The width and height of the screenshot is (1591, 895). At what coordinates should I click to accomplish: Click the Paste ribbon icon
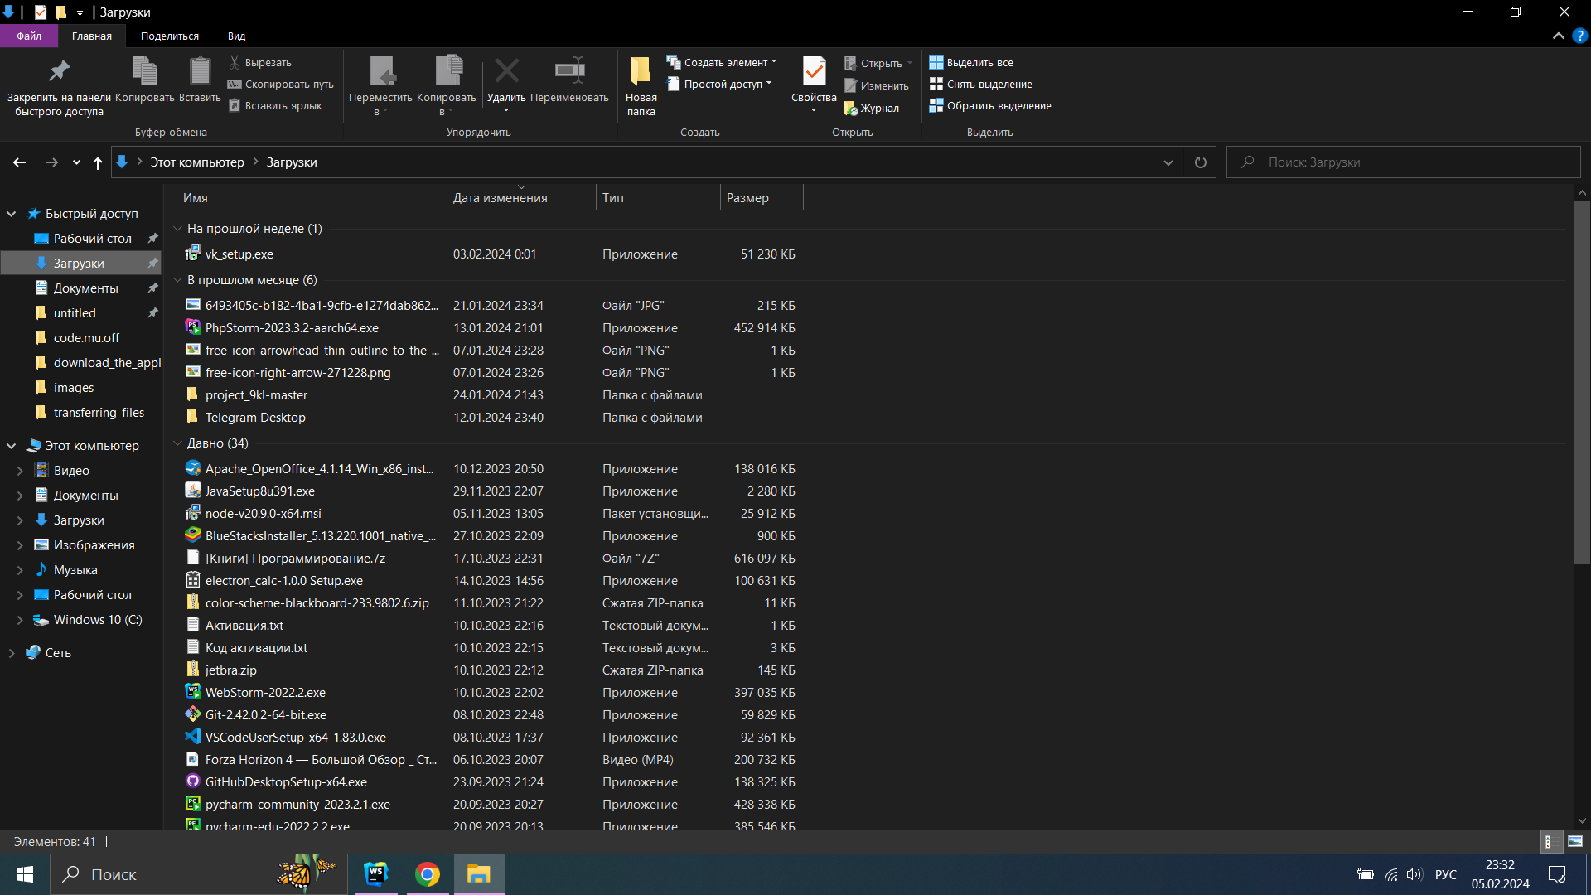coord(200,71)
